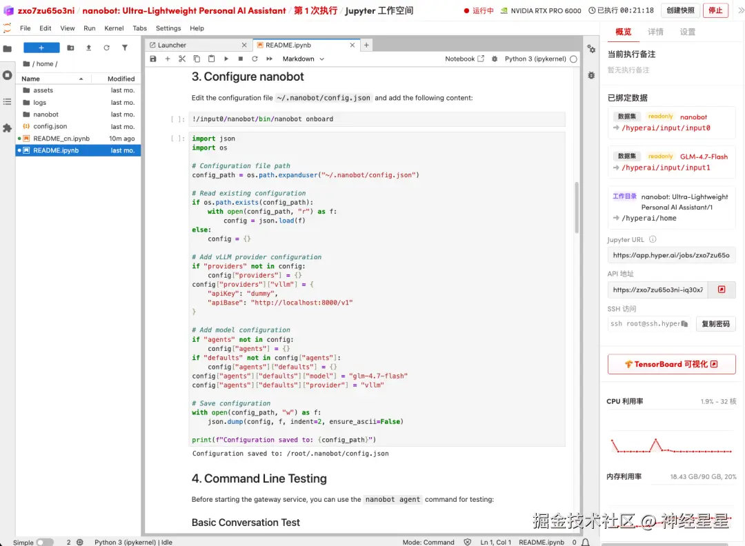
Task: Create a new folder in file browser
Action: tap(71, 48)
